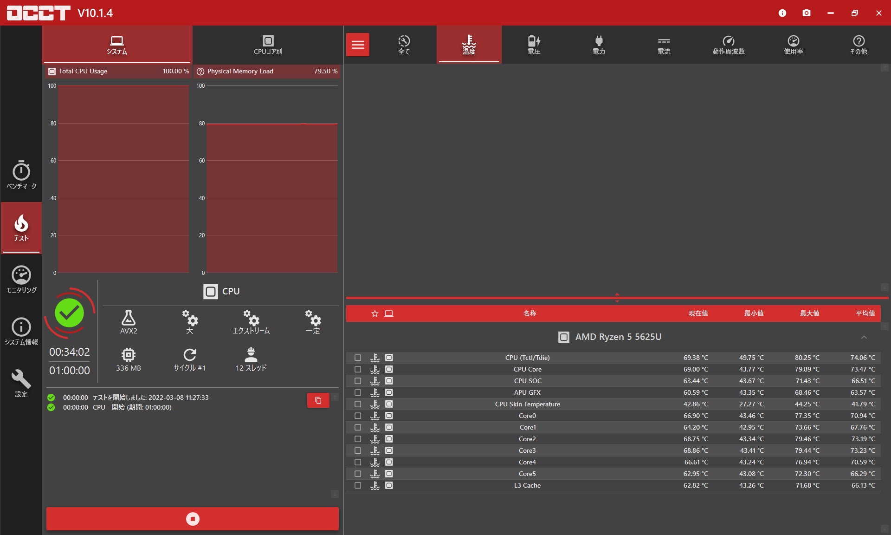Sort by 平均値 column header
Viewport: 891px width, 535px height.
coord(865,313)
